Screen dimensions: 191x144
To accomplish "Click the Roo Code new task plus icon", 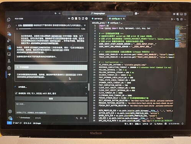I will click(69, 18).
